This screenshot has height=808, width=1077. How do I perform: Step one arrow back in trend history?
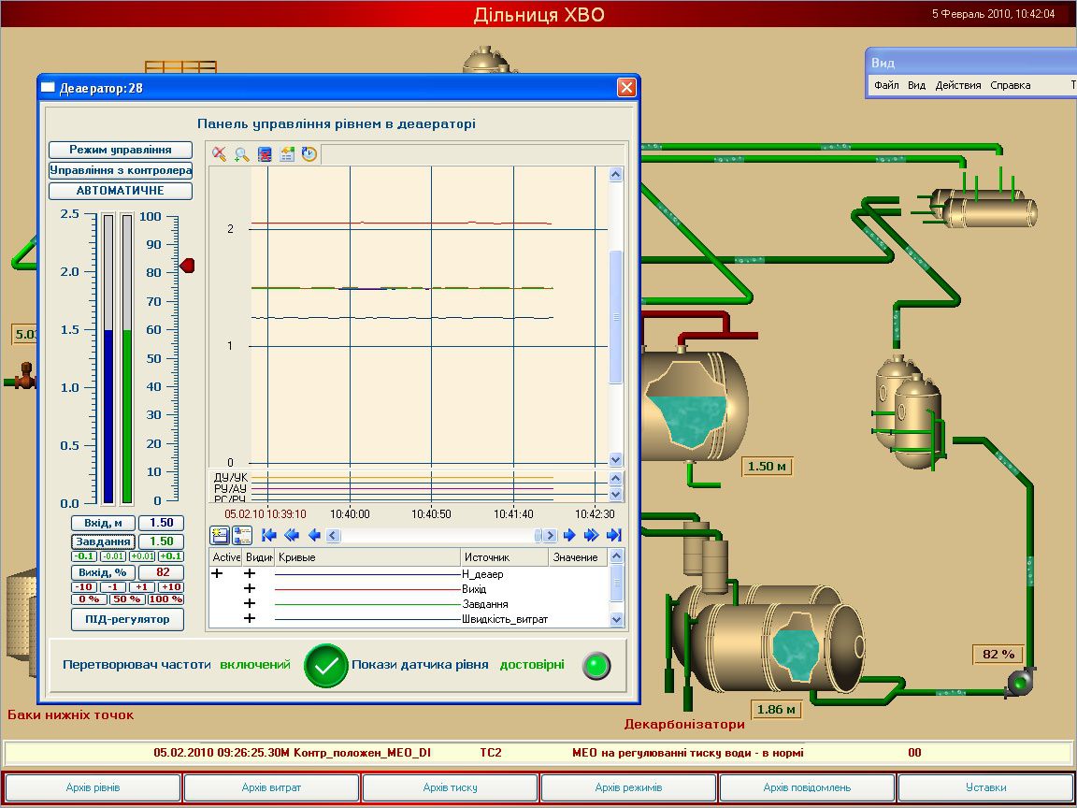tap(314, 536)
